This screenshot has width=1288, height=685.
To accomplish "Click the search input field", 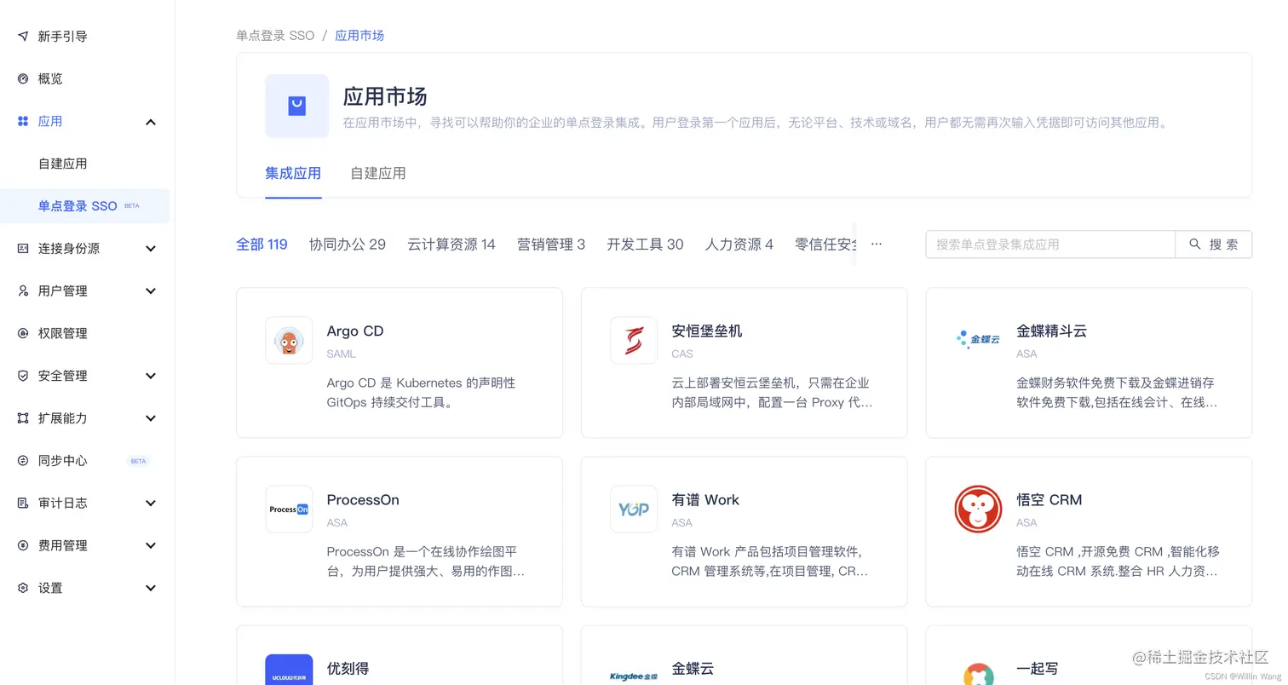I will click(x=1049, y=244).
